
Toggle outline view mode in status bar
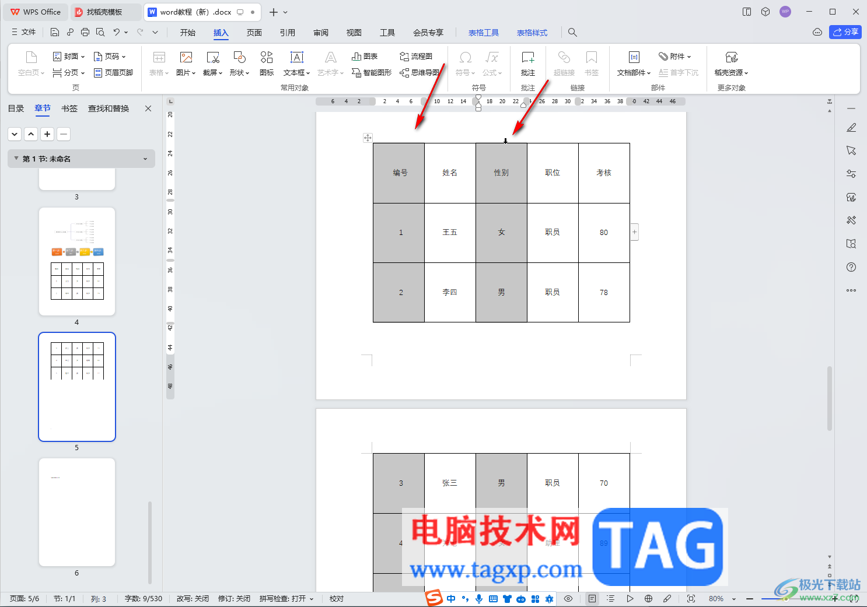click(610, 599)
